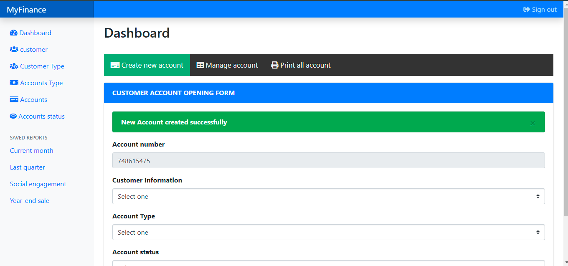Select the Accounts card icon in sidebar
Image resolution: width=568 pixels, height=266 pixels.
coord(13,99)
